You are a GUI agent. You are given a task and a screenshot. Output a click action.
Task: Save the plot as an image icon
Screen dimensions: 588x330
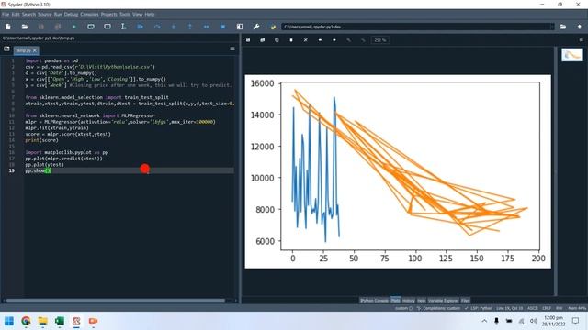(248, 40)
